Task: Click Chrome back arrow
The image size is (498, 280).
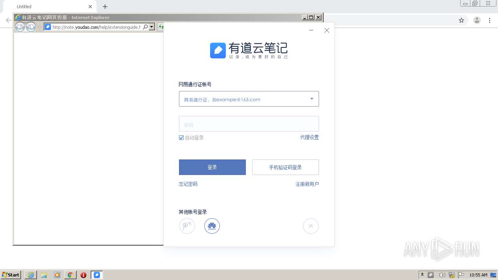Action: point(8,20)
